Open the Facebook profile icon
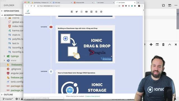Viewport: 179px width, 101px height. pyautogui.click(x=72, y=12)
